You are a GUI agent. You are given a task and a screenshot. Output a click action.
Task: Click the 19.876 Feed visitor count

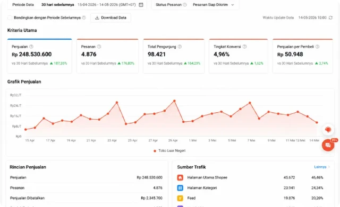point(289,198)
